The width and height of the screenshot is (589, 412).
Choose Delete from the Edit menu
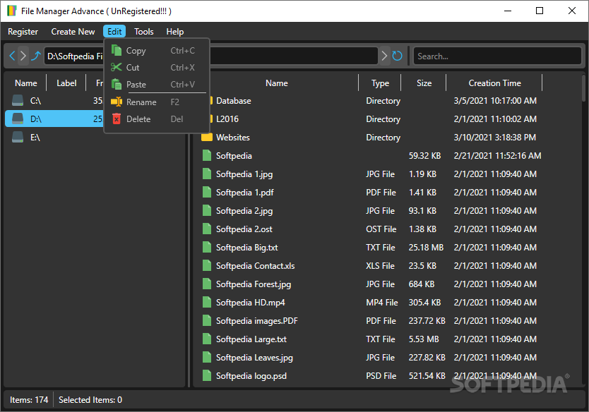click(x=157, y=119)
